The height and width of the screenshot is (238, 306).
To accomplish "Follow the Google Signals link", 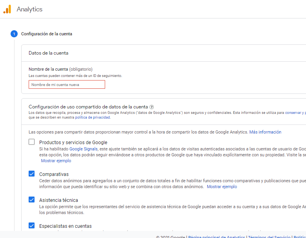I will click(x=83, y=149).
